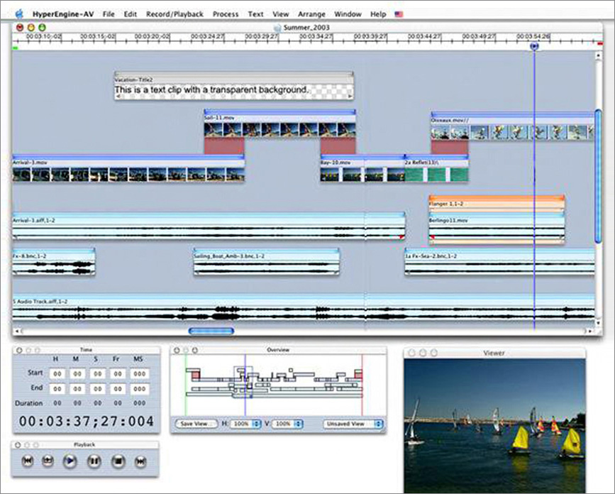The width and height of the screenshot is (615, 494).
Task: Click the playhead marker on the time ruler
Action: click(x=534, y=46)
